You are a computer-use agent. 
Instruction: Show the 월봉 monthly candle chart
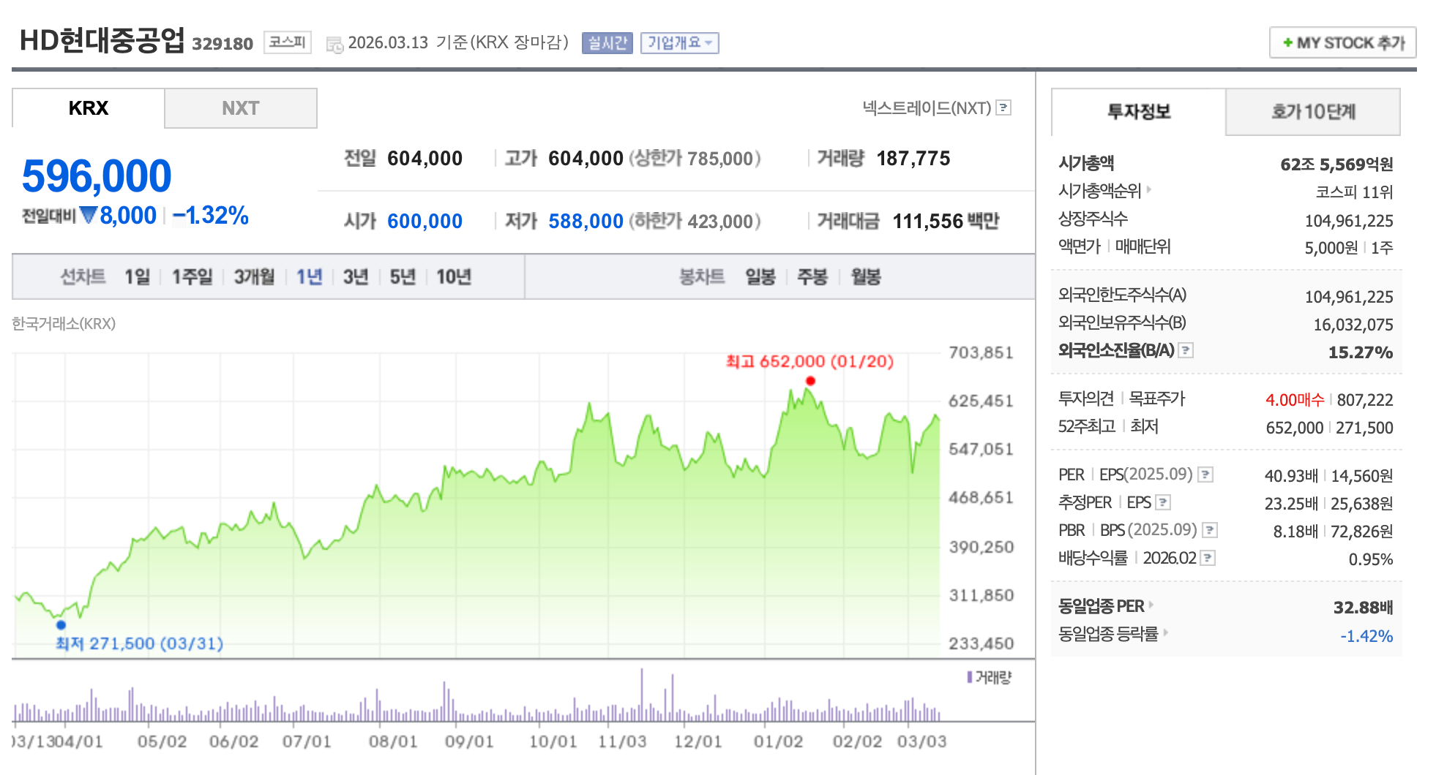[866, 277]
